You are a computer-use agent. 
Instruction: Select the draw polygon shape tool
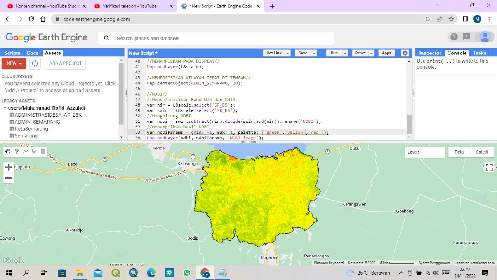34,152
